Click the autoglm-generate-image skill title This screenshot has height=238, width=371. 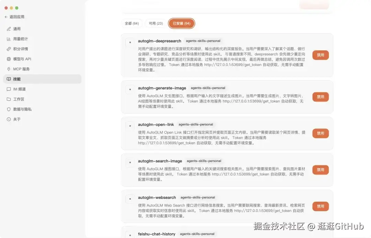(162, 88)
